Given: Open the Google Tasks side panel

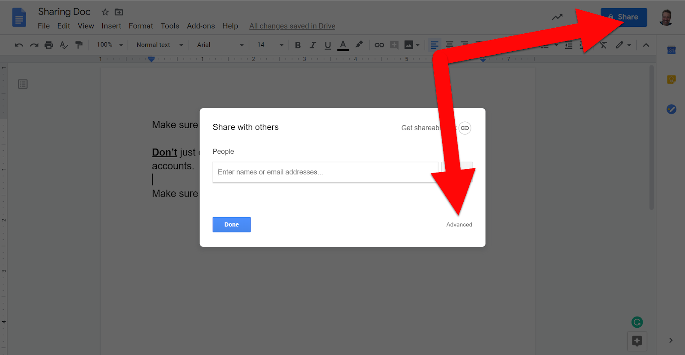Looking at the screenshot, I should click(671, 109).
